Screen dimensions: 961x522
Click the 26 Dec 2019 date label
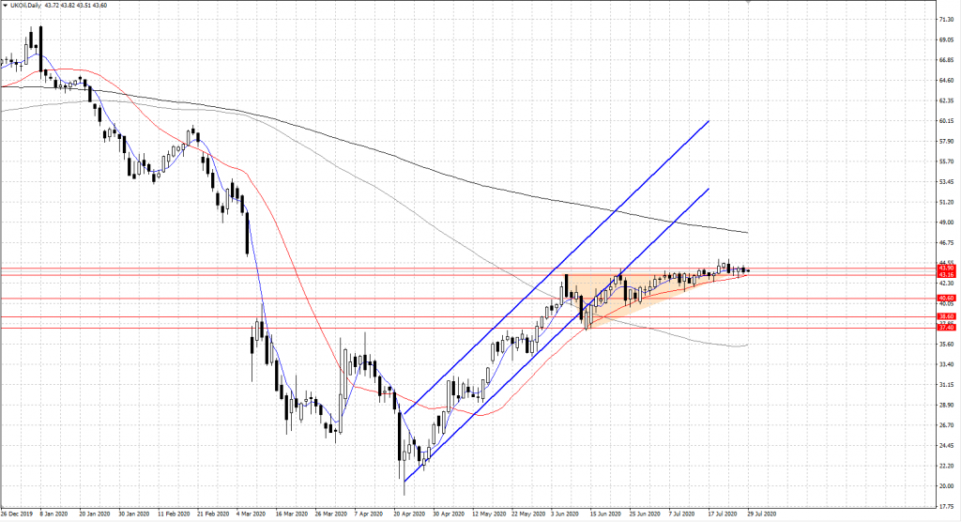tap(18, 515)
